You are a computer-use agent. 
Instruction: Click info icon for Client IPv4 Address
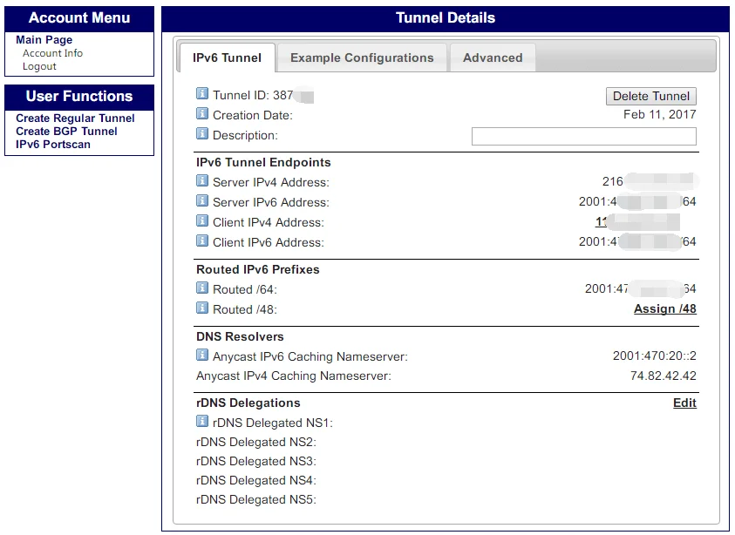(202, 221)
